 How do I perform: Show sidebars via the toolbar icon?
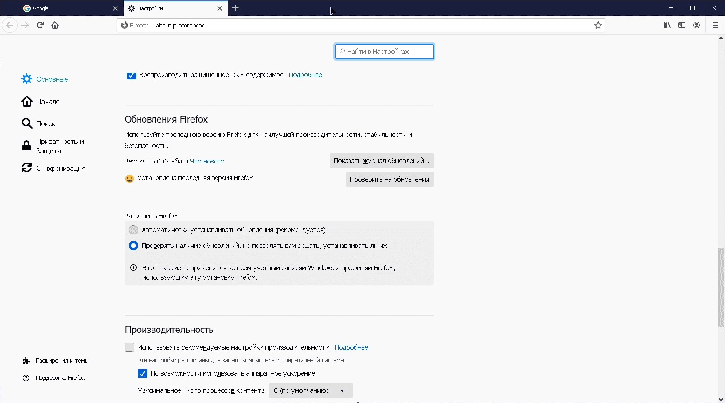[682, 25]
